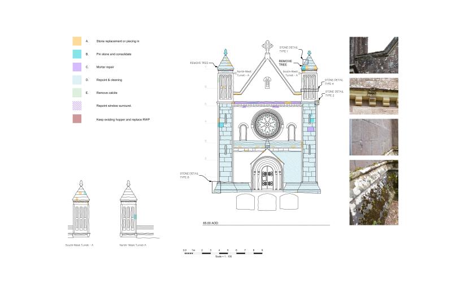Click the 'STONE DETAIL TYPE 1' annotation
The width and height of the screenshot is (452, 300).
pyautogui.click(x=288, y=49)
